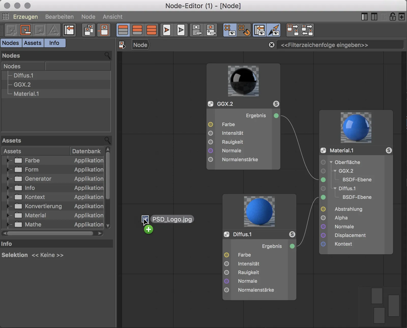Open the Bearbeiten menu
This screenshot has width=407, height=328.
60,17
